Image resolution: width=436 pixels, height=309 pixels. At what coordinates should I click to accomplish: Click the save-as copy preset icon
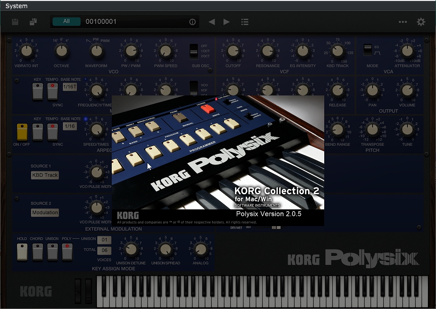point(33,22)
